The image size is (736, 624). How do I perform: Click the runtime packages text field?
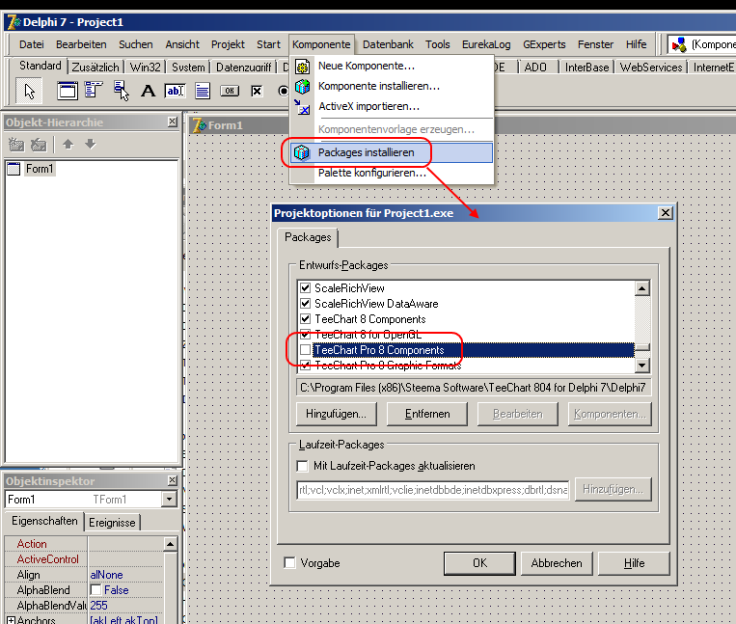pyautogui.click(x=433, y=490)
